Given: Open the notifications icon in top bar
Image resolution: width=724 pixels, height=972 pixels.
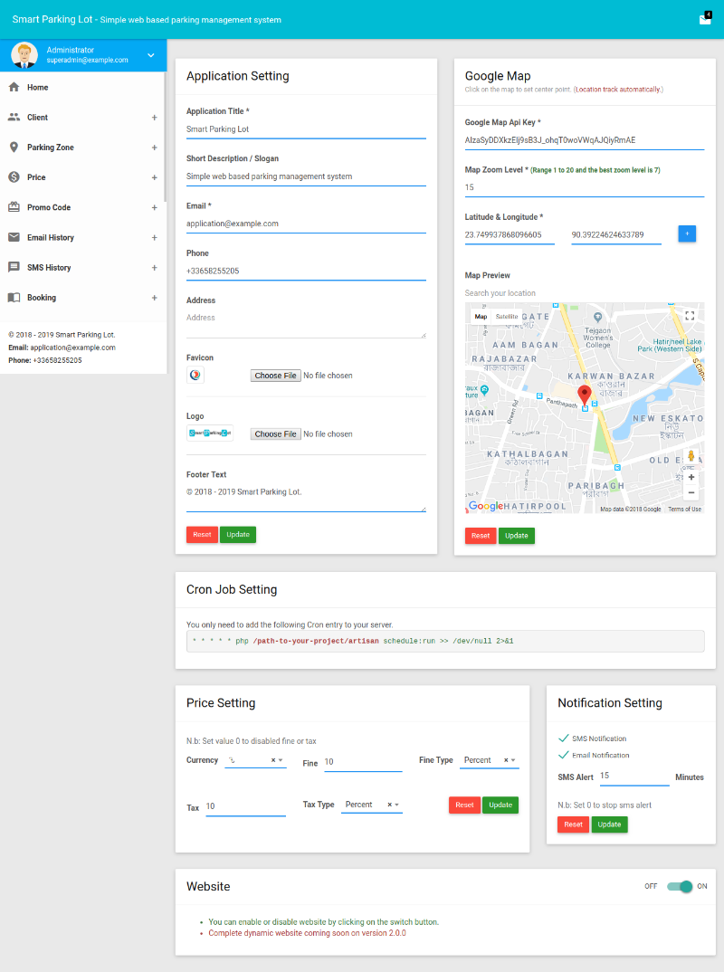Looking at the screenshot, I should (705, 19).
